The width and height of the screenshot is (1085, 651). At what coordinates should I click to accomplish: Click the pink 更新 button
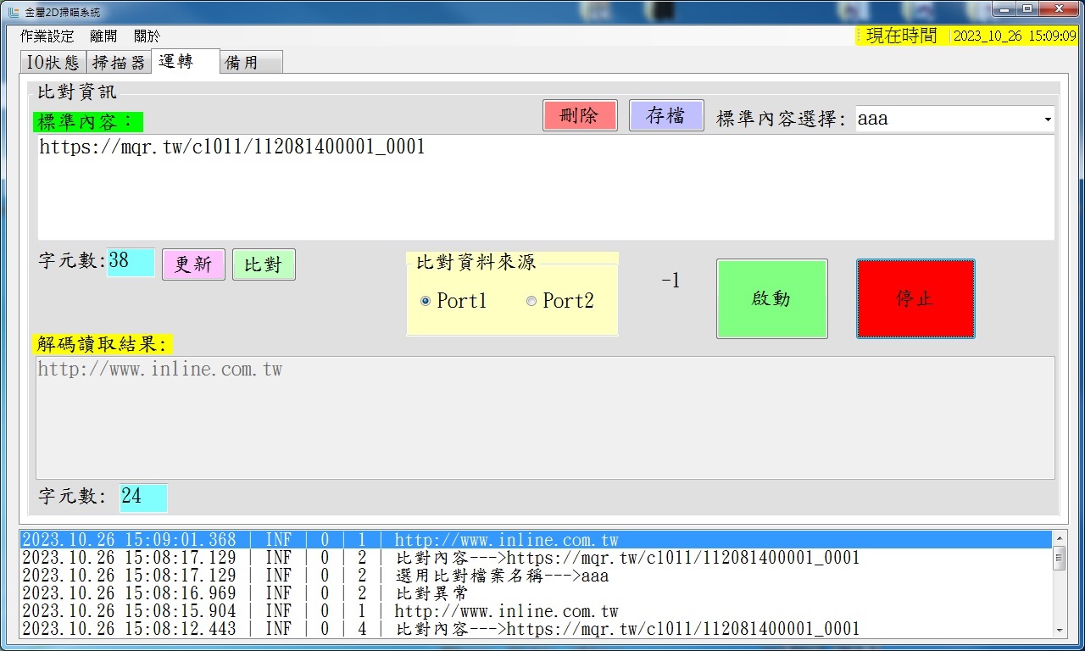pyautogui.click(x=193, y=264)
